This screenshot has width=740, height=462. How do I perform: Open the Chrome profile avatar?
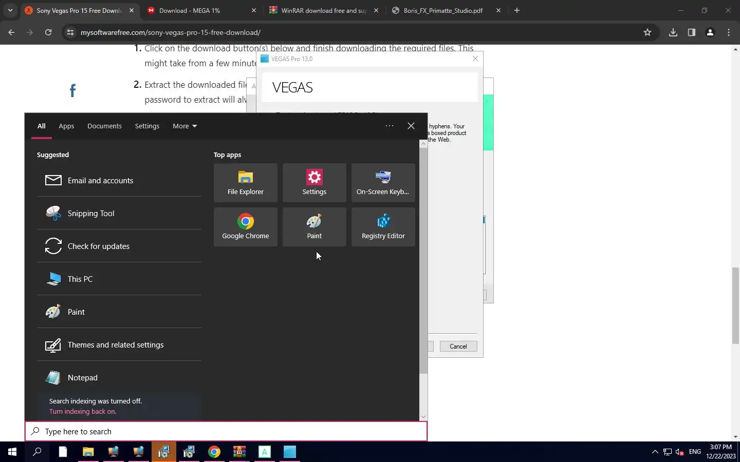tap(710, 32)
